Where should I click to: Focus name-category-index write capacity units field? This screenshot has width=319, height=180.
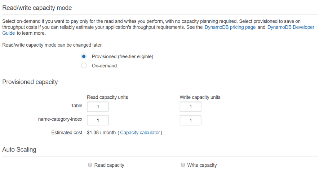click(x=190, y=120)
